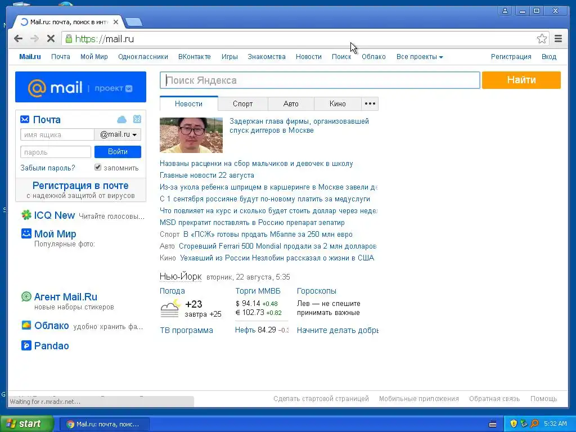Click the keyboard icon in the taskbar
The image size is (576, 432).
coord(493,424)
